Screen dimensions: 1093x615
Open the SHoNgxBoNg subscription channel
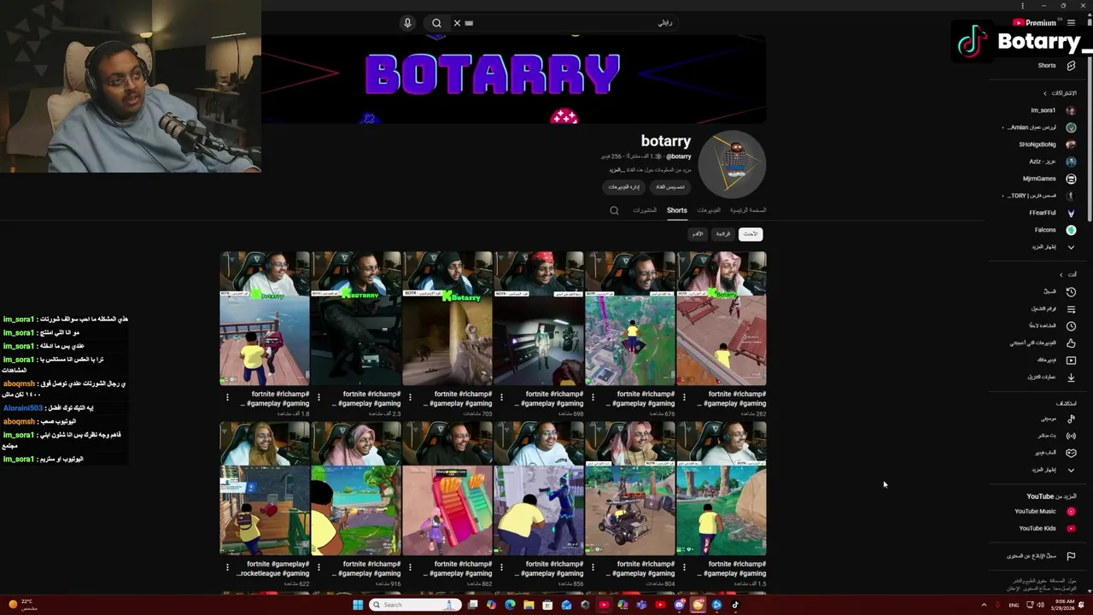1047,144
